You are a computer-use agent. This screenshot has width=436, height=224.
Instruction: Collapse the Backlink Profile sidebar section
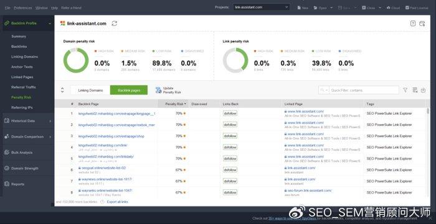click(50, 24)
